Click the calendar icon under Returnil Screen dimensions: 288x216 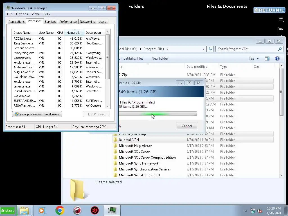(281, 19)
